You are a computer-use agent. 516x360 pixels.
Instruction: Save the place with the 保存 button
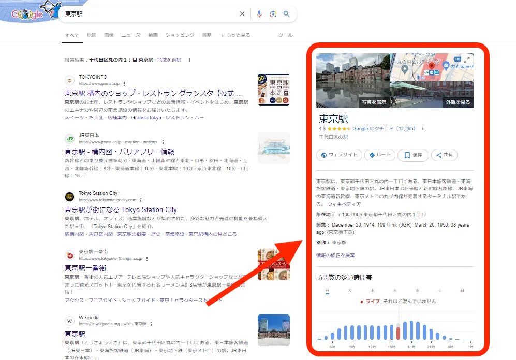(413, 155)
